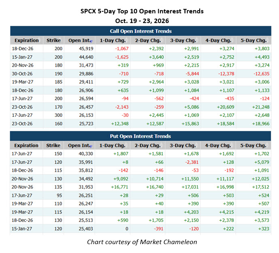Select the 30-Oct-26 call expiration row
Viewport: 279px width, 253px height.
coord(141,74)
